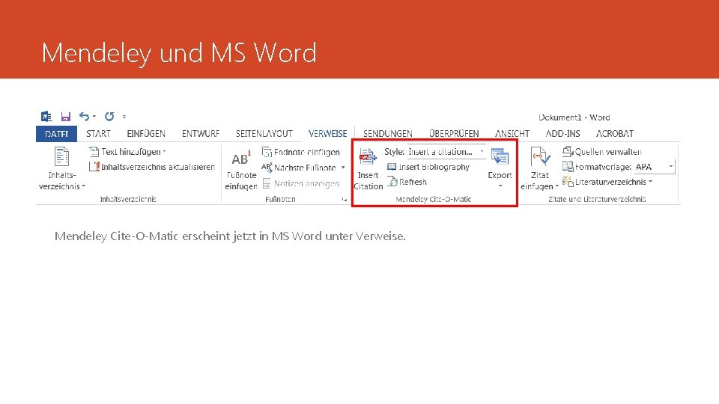Click Insert Bibliography
Viewport: 719px width, 404px height.
point(428,167)
